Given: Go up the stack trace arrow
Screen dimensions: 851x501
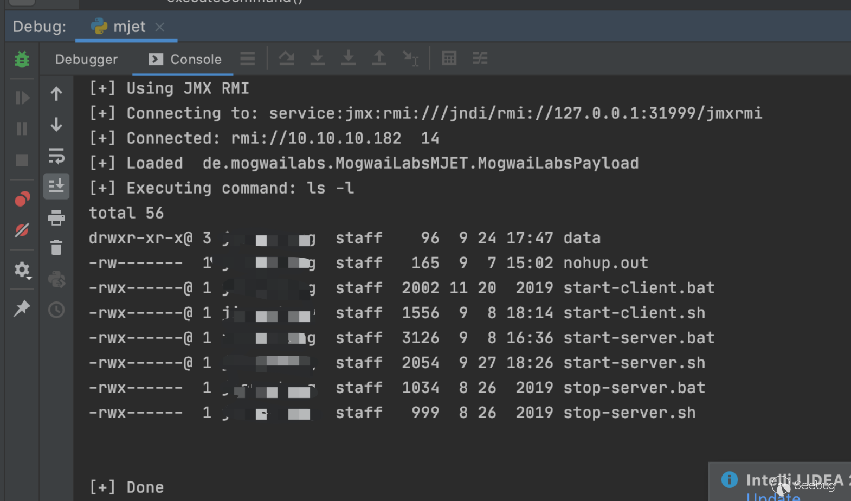Looking at the screenshot, I should (56, 94).
